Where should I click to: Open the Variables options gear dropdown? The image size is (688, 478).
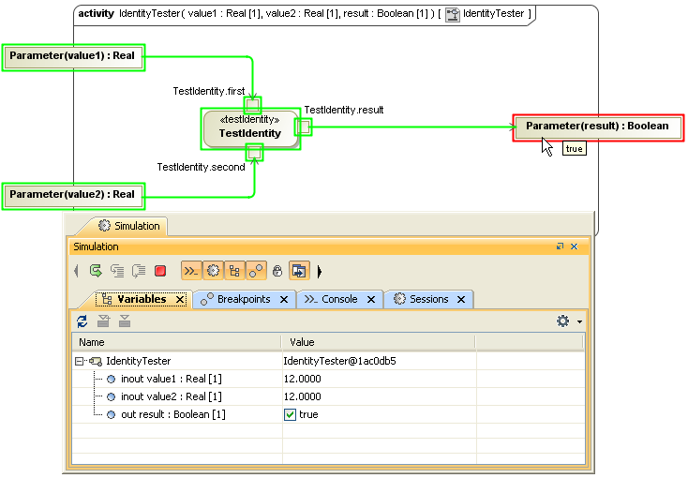(x=567, y=321)
